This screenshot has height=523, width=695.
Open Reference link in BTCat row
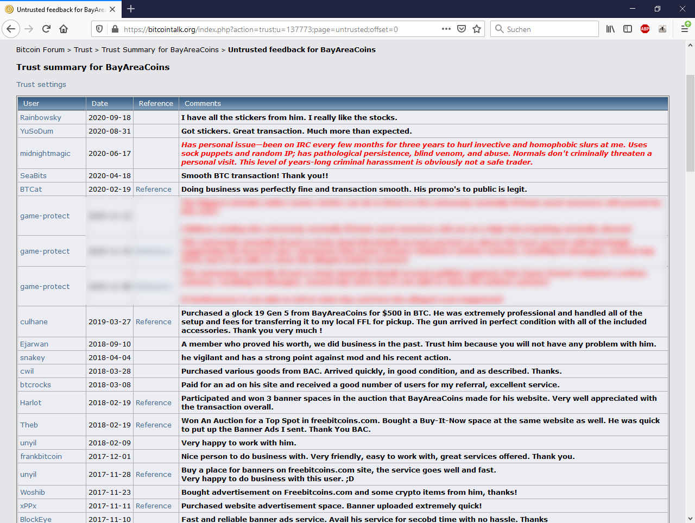point(154,189)
